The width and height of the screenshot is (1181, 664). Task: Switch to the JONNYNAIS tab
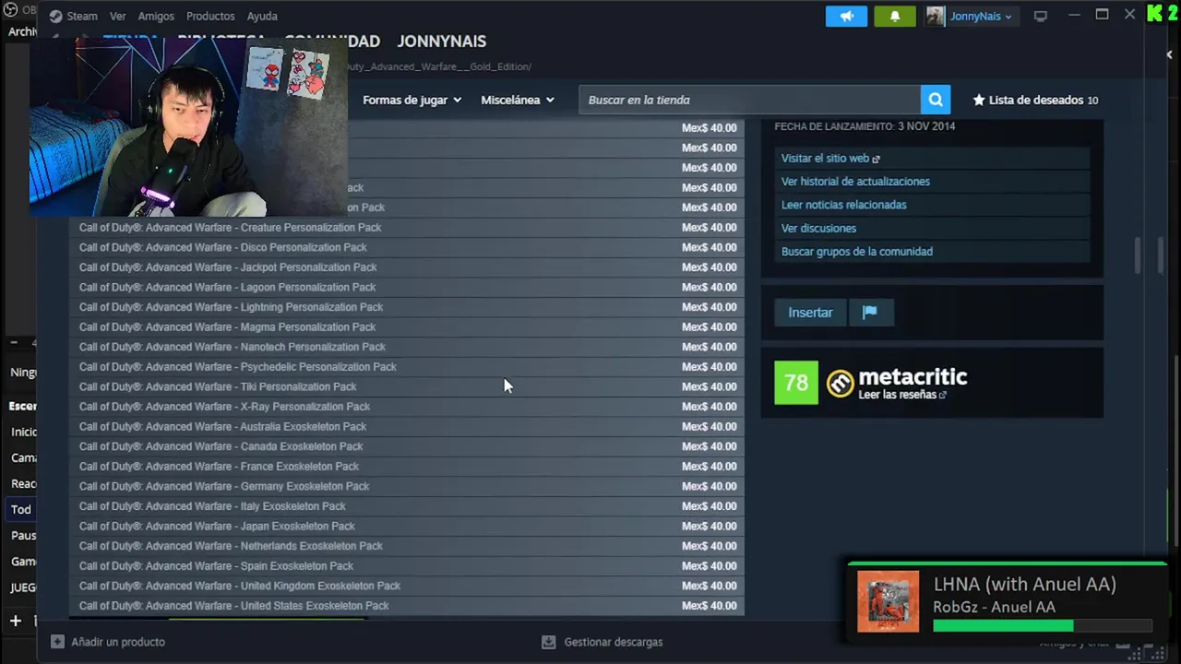click(441, 41)
